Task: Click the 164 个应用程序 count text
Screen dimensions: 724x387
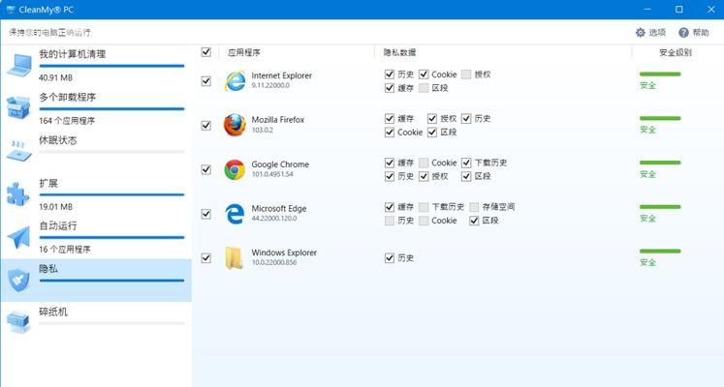Action: click(67, 121)
